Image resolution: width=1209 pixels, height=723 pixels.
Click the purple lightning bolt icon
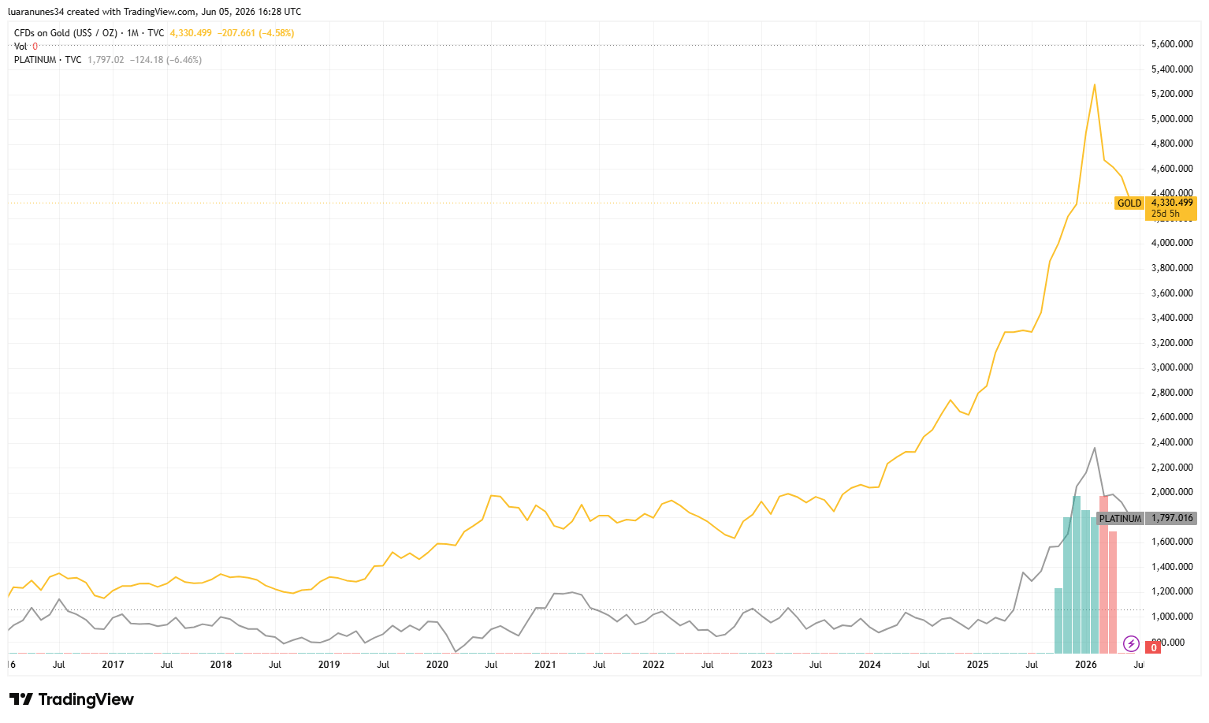click(1131, 644)
